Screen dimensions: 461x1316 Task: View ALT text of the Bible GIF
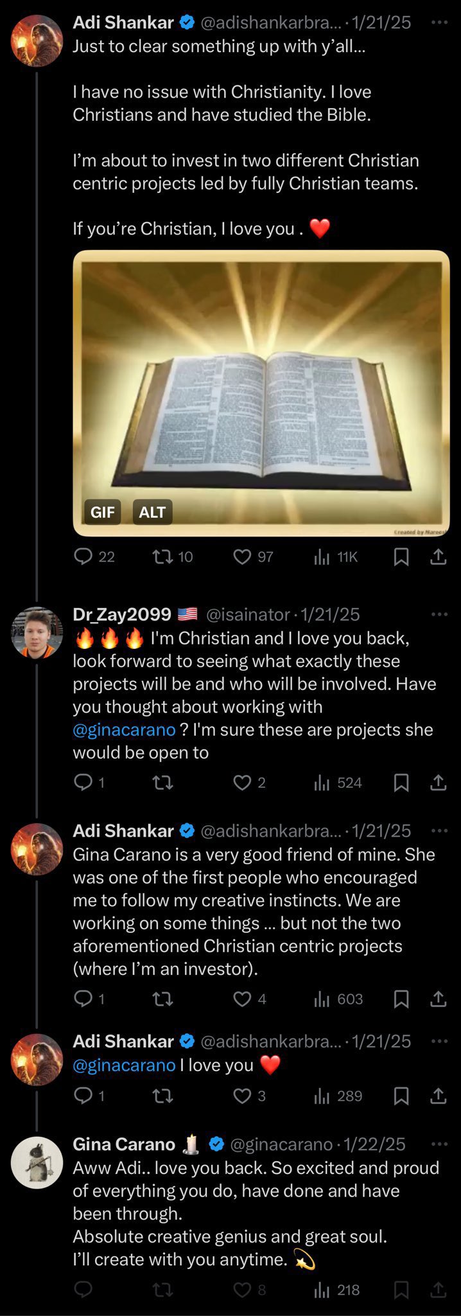point(152,512)
